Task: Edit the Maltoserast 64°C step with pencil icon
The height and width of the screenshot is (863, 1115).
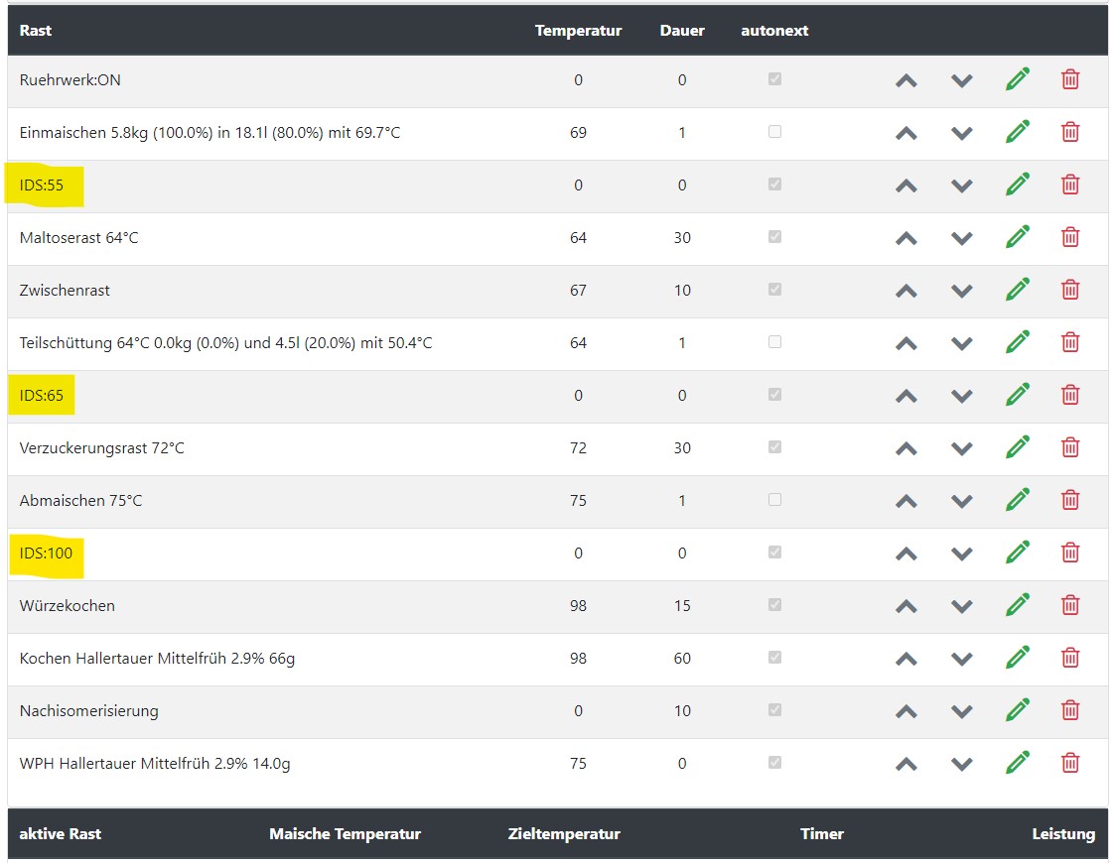Action: 1017,237
